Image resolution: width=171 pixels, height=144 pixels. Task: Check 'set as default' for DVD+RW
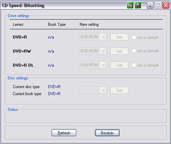134,51
